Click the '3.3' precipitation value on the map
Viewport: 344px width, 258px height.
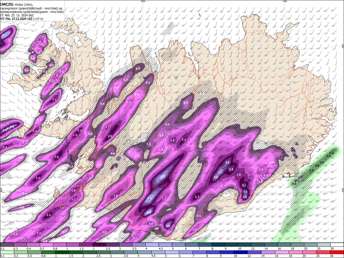245,192
